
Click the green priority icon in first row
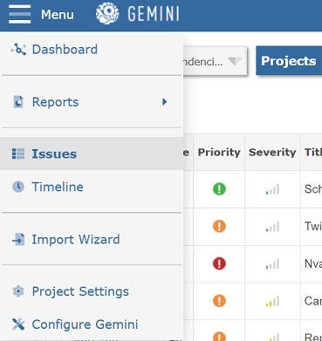pyautogui.click(x=219, y=189)
